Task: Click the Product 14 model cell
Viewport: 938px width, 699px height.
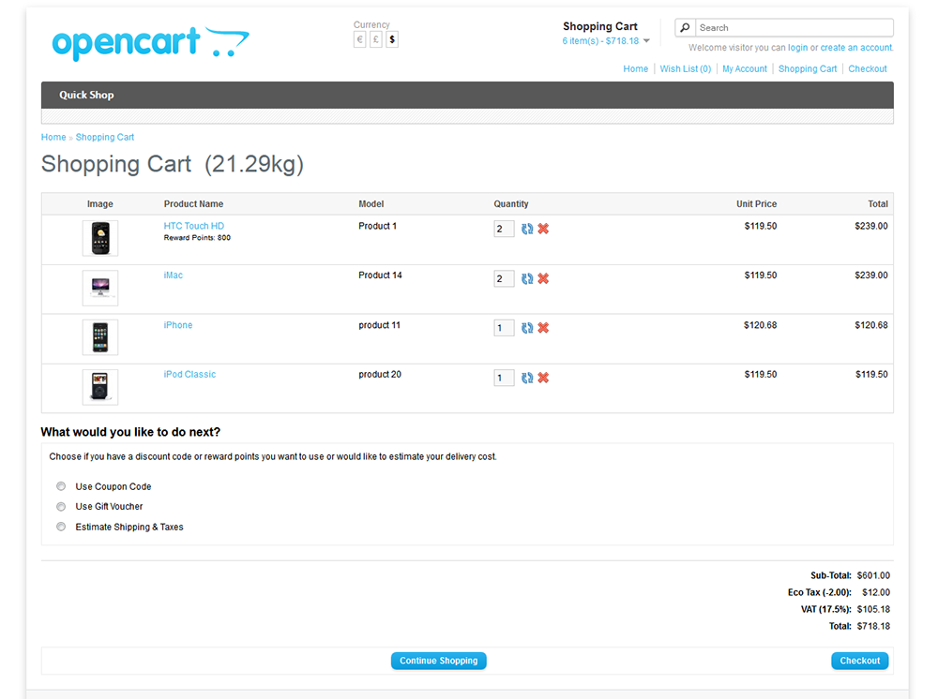Action: [380, 275]
